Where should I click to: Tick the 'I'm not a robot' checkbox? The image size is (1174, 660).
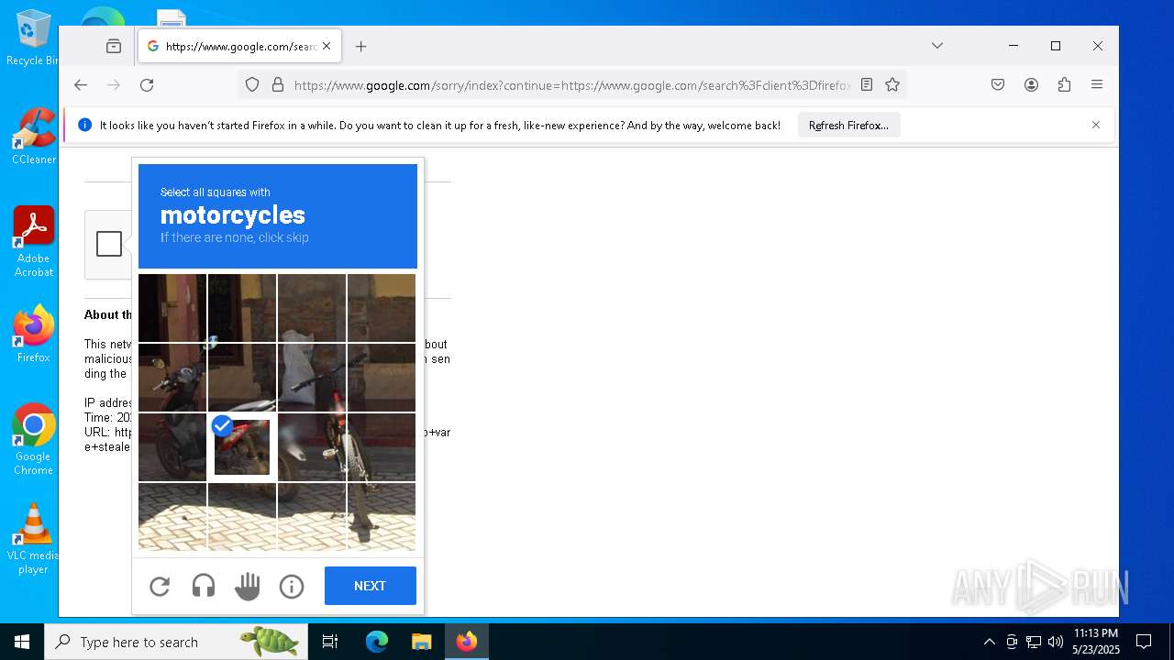pyautogui.click(x=109, y=244)
